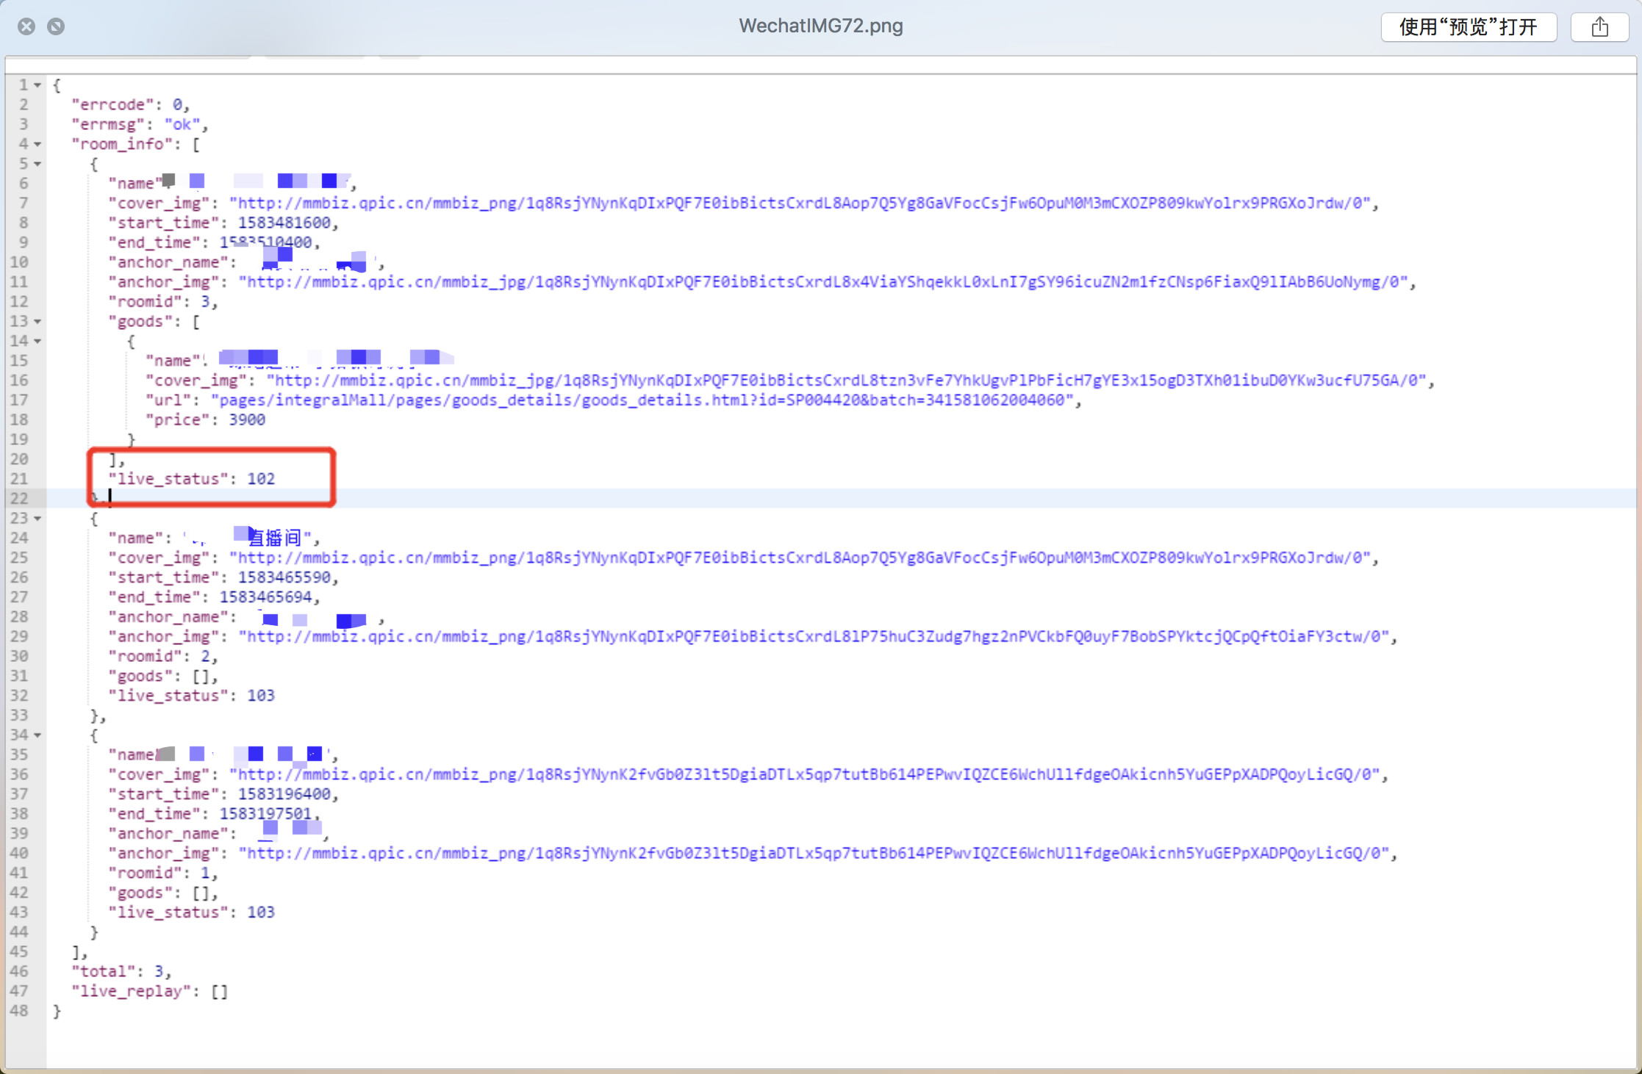Click the WechatIMG72.png window title
The height and width of the screenshot is (1074, 1642).
point(820,26)
